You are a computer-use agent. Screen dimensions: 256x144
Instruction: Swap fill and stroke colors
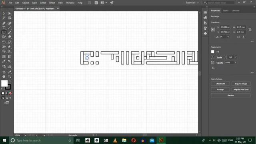point(10,81)
